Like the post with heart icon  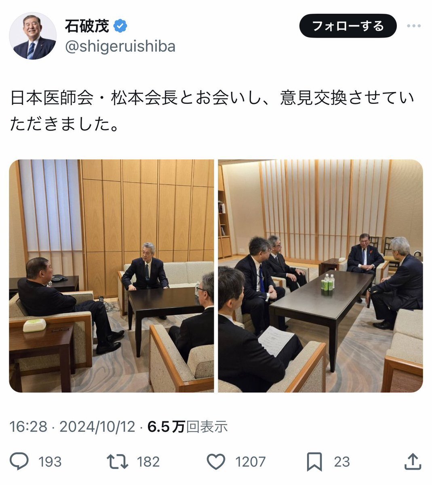(x=216, y=462)
